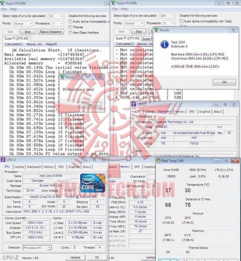Switch to SPD tab in front CPU-Z window
The width and height of the screenshot is (241, 261).
point(61,167)
